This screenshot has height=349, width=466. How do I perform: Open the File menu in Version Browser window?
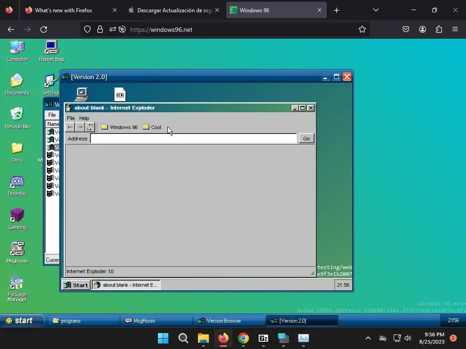pos(52,115)
